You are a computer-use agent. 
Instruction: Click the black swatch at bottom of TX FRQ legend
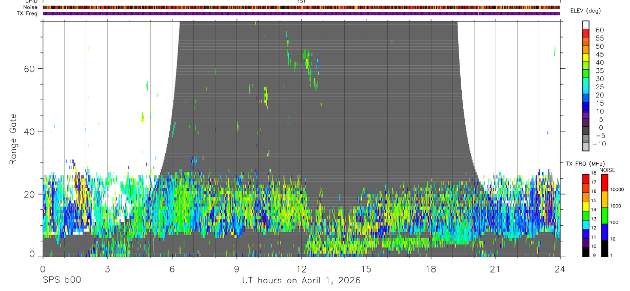pos(586,253)
